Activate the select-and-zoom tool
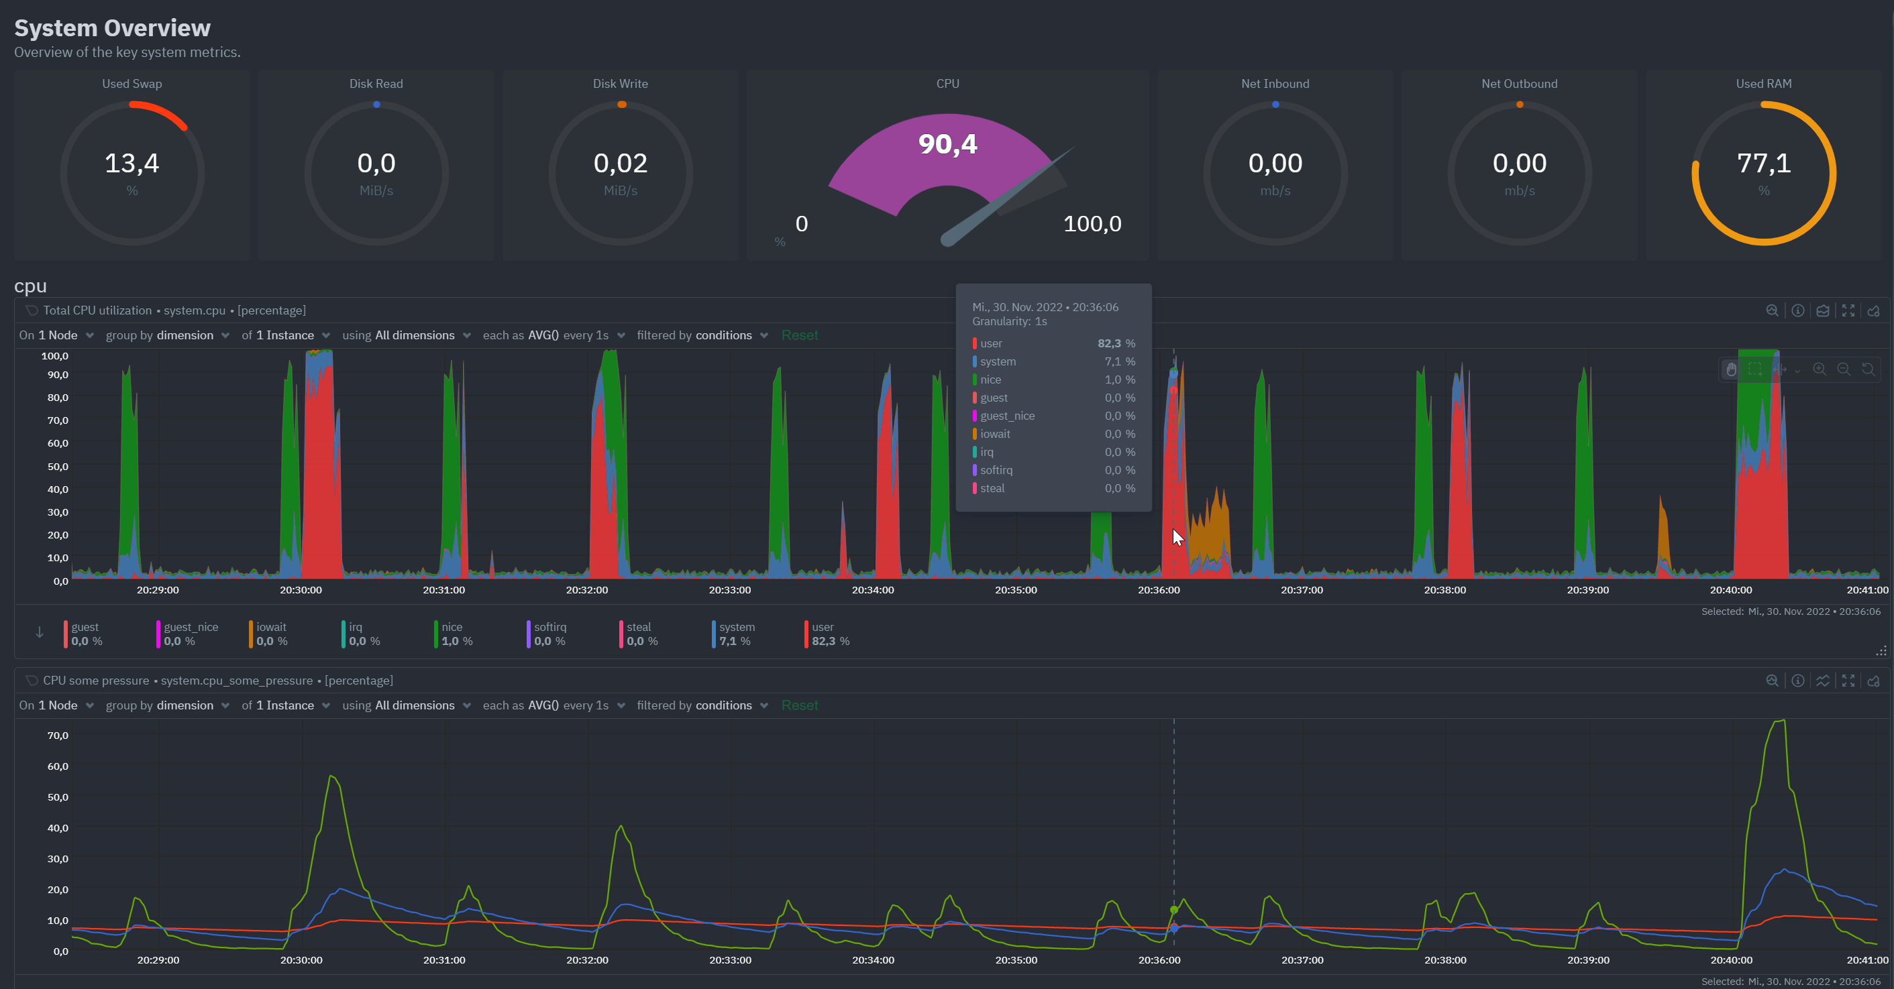This screenshot has width=1894, height=989. pos(1756,369)
